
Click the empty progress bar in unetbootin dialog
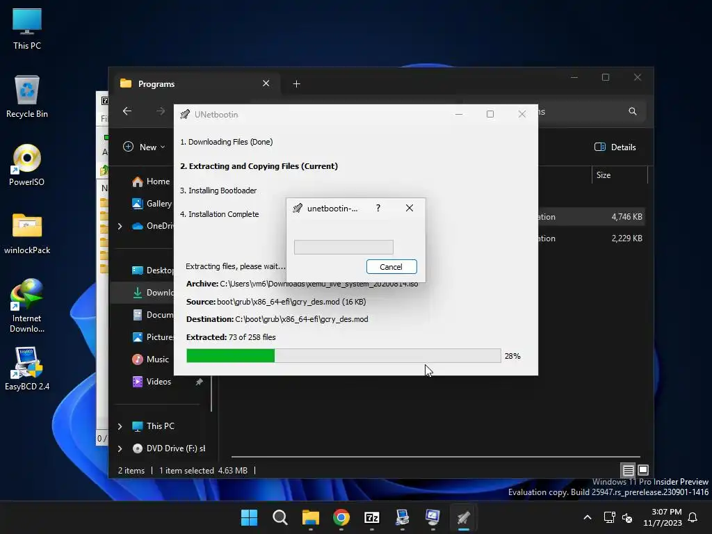pyautogui.click(x=343, y=247)
